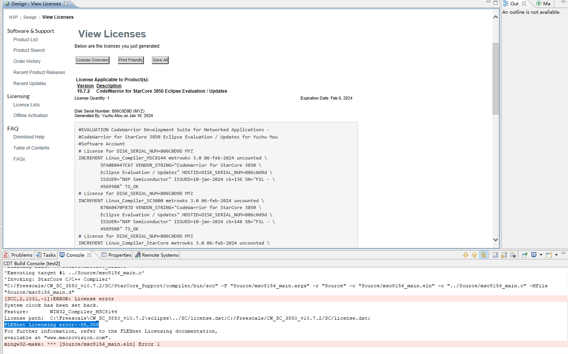The height and width of the screenshot is (354, 568).
Task: Pin the console with the pushpin toggle
Action: pos(524,255)
